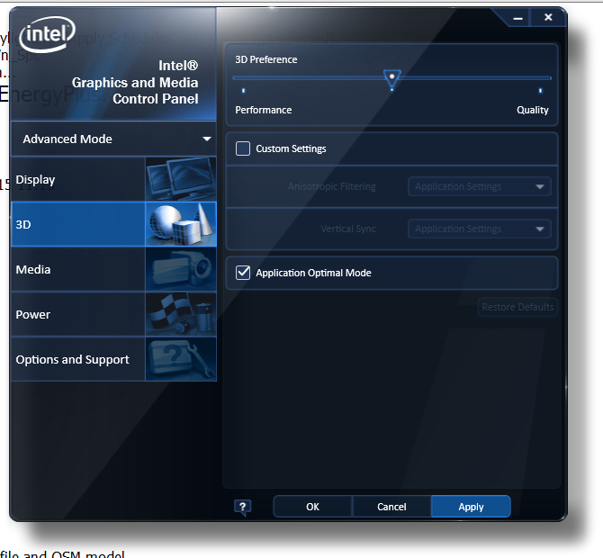Uncheck Application Optimal Mode

pos(243,273)
